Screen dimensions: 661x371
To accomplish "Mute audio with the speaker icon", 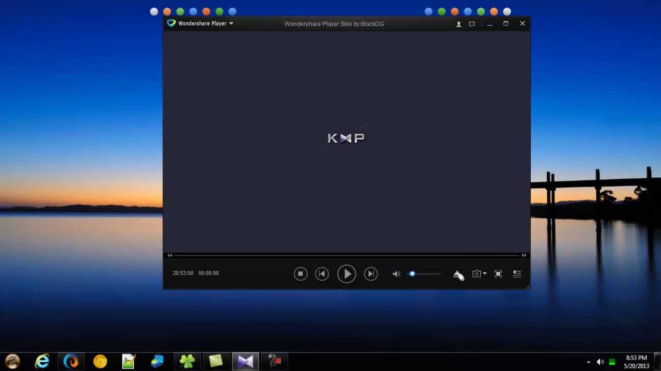I will (x=396, y=274).
